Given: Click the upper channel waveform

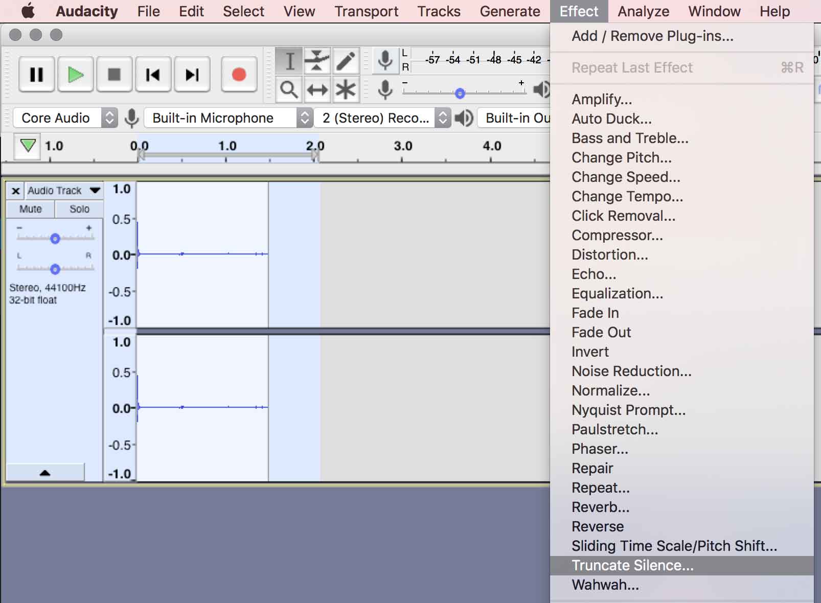Looking at the screenshot, I should [202, 254].
